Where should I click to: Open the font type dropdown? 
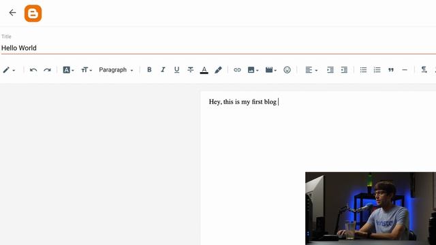point(68,69)
